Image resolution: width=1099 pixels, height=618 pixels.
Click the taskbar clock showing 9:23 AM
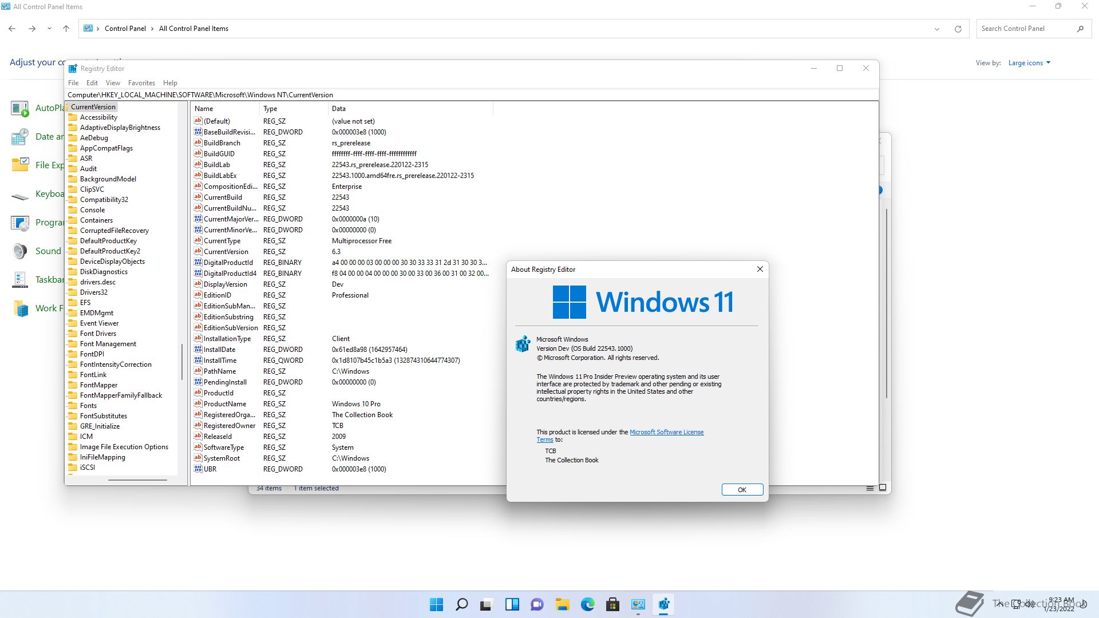(1059, 604)
